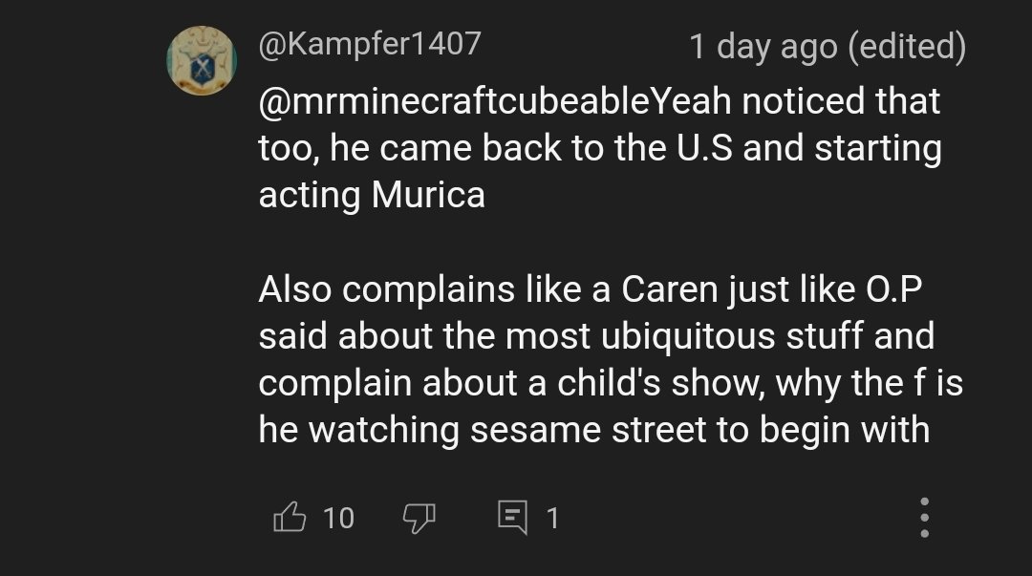Click the reply count number 1
The image size is (1032, 576).
pos(553,518)
